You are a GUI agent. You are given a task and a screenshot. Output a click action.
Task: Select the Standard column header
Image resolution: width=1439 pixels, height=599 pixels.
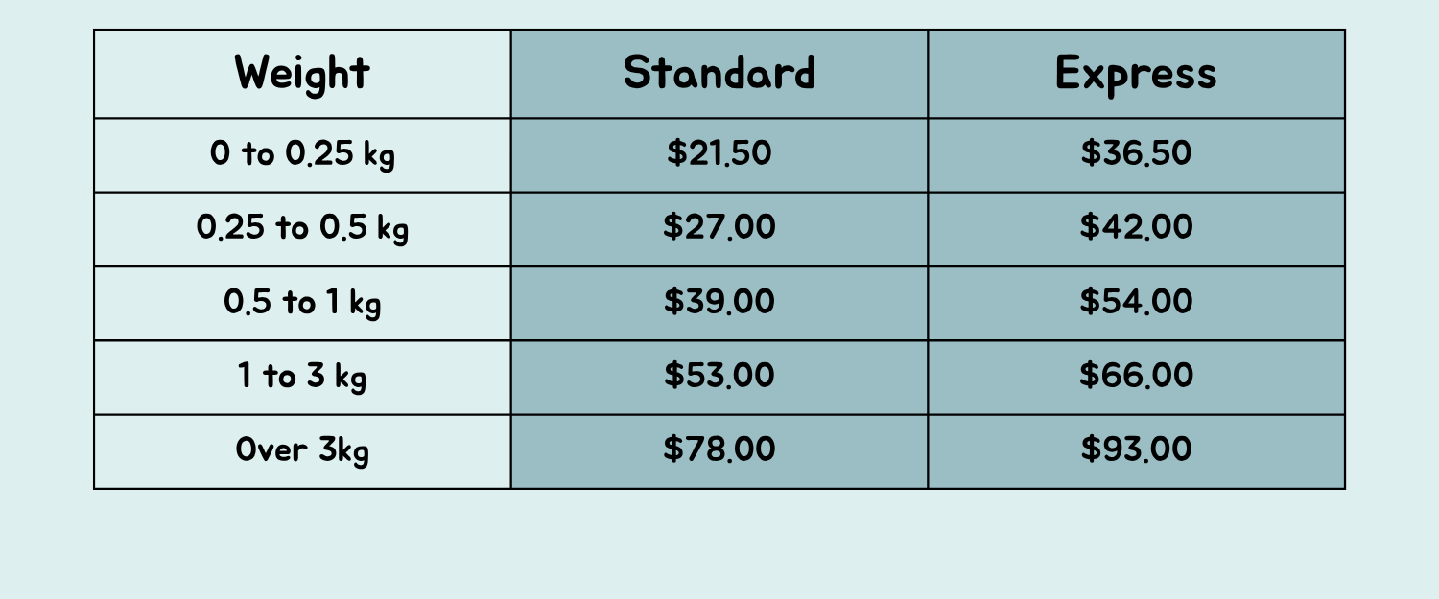pyautogui.click(x=719, y=74)
